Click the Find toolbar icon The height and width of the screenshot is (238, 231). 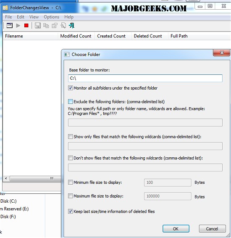pos(63,26)
